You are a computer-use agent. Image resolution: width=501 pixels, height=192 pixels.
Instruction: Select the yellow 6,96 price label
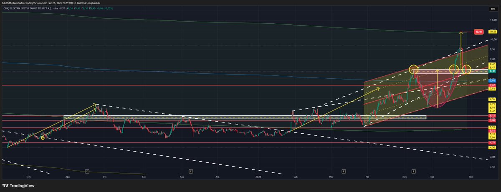493,99
